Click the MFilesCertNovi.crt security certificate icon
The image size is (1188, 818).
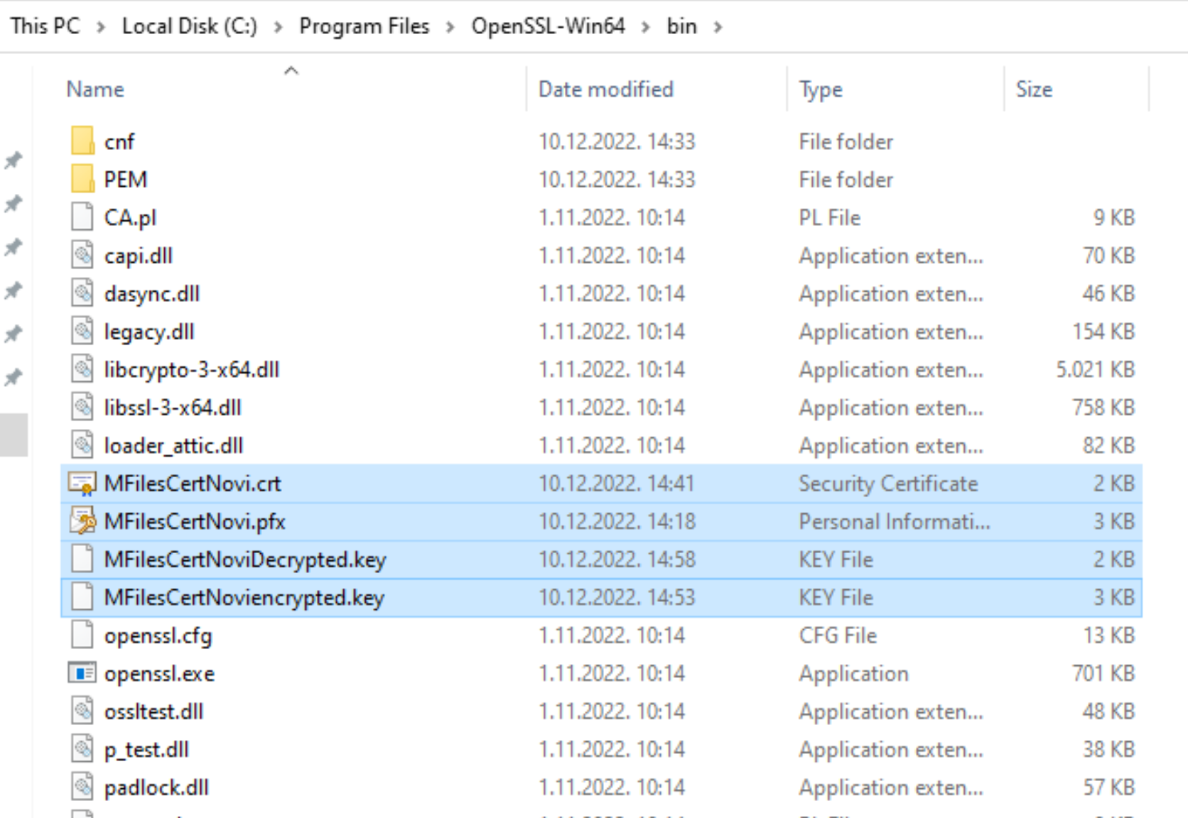[80, 484]
